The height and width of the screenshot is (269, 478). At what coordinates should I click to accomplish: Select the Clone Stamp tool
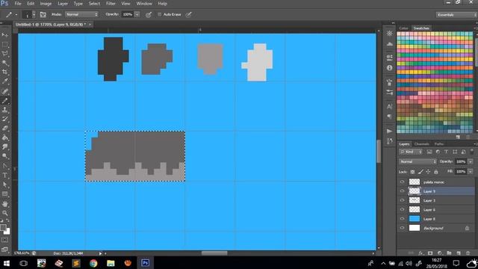[x=5, y=110]
